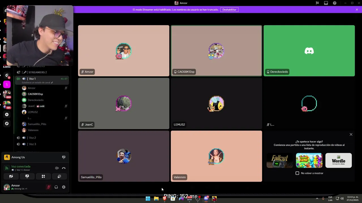Viewport: 362px width, 203px height.
Task: Stream Among Us with the screen icon
Action: (x=64, y=157)
